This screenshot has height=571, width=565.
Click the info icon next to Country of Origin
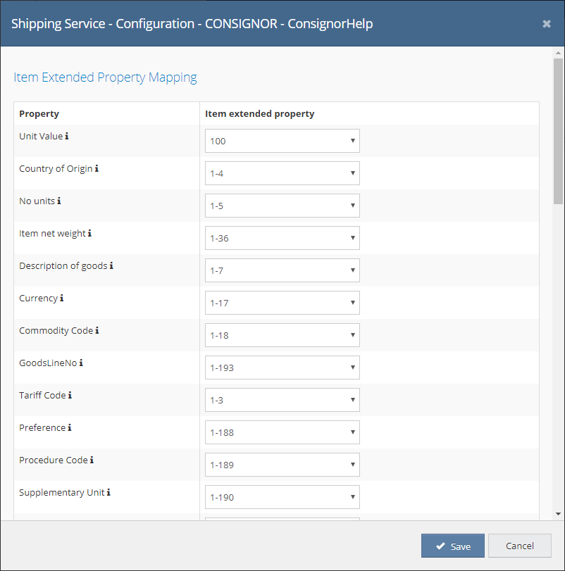coord(97,168)
